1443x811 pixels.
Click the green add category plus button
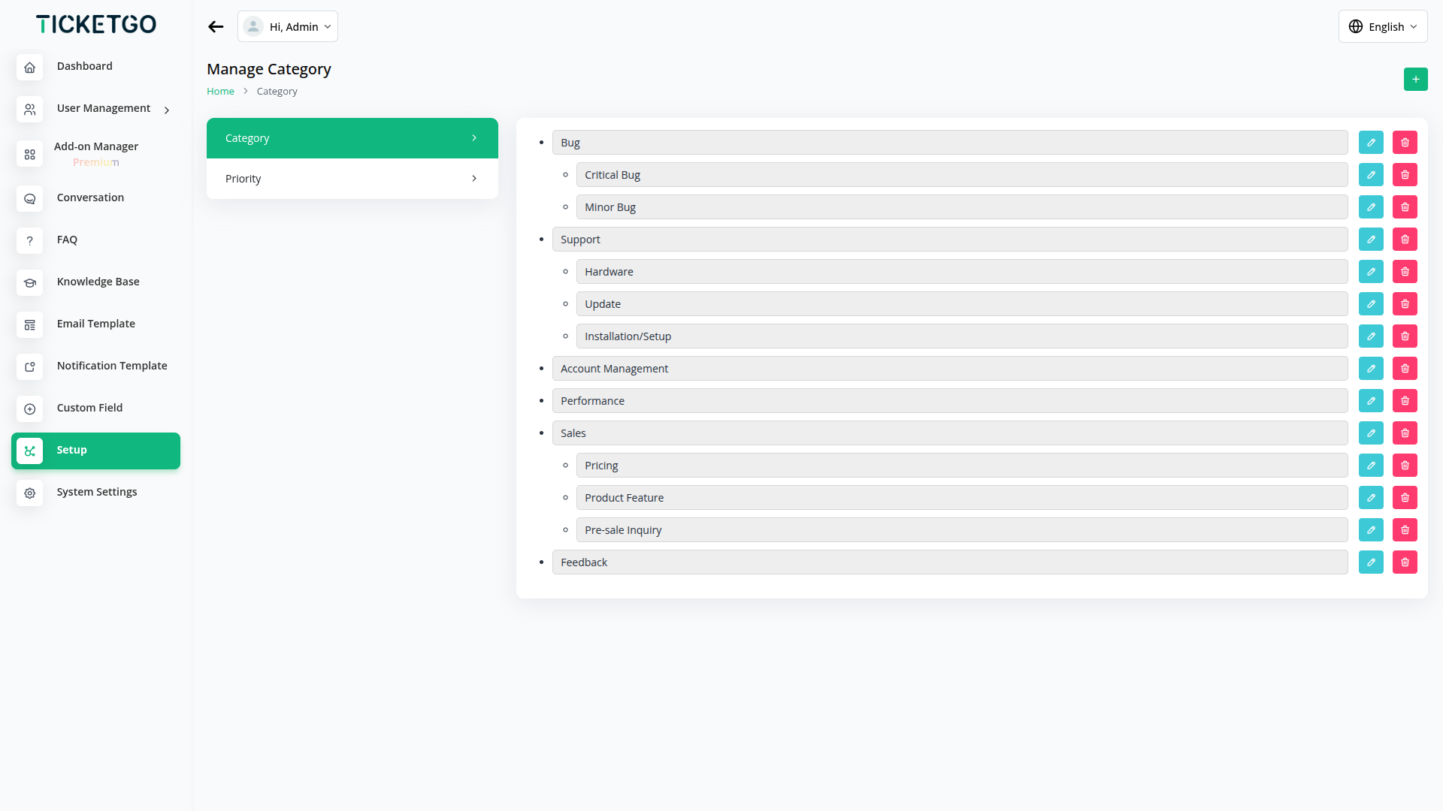point(1415,80)
